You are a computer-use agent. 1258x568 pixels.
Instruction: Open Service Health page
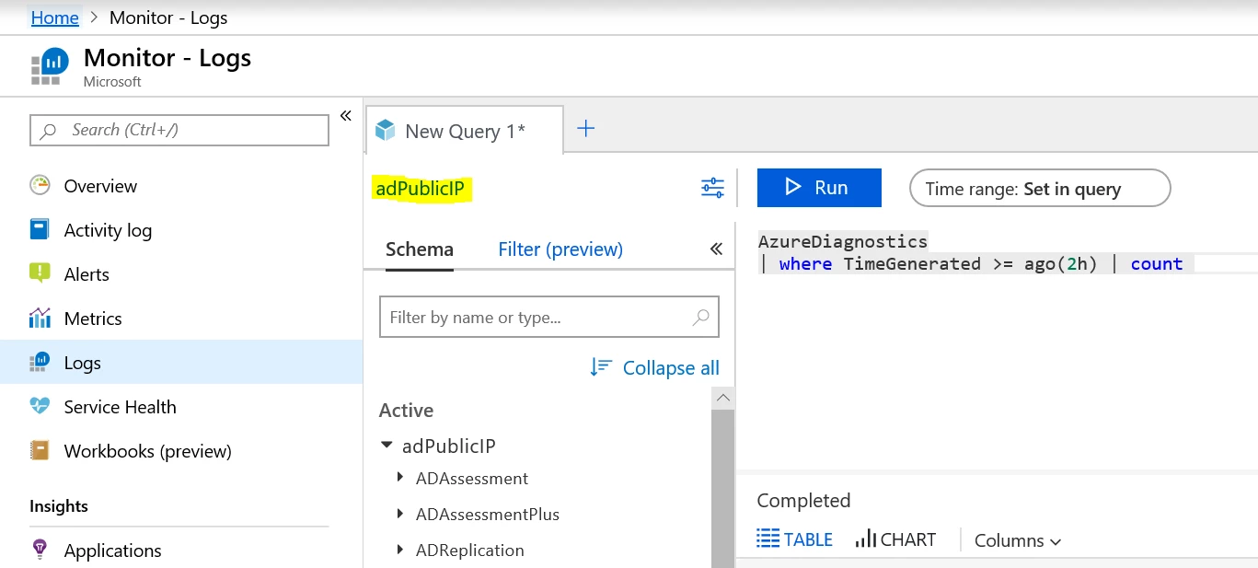[120, 407]
